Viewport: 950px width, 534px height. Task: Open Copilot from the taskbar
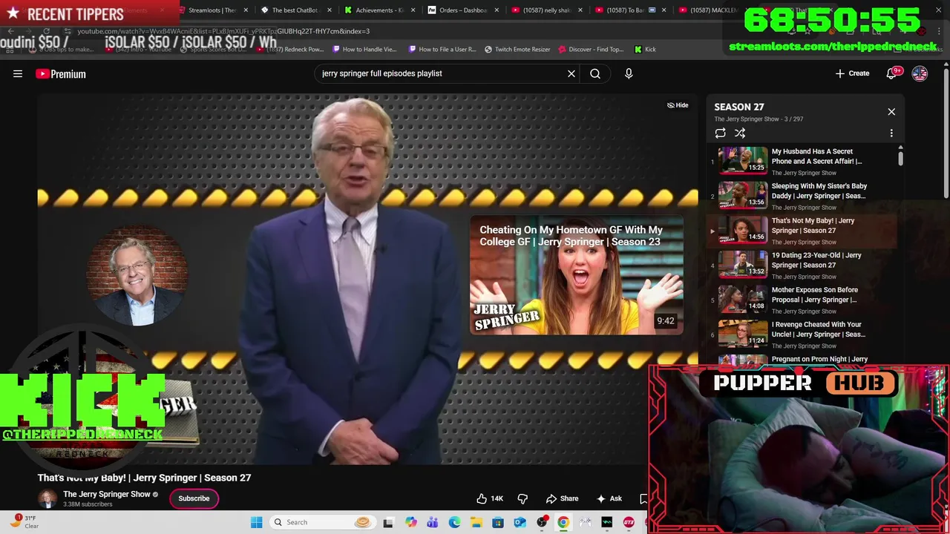coord(410,522)
